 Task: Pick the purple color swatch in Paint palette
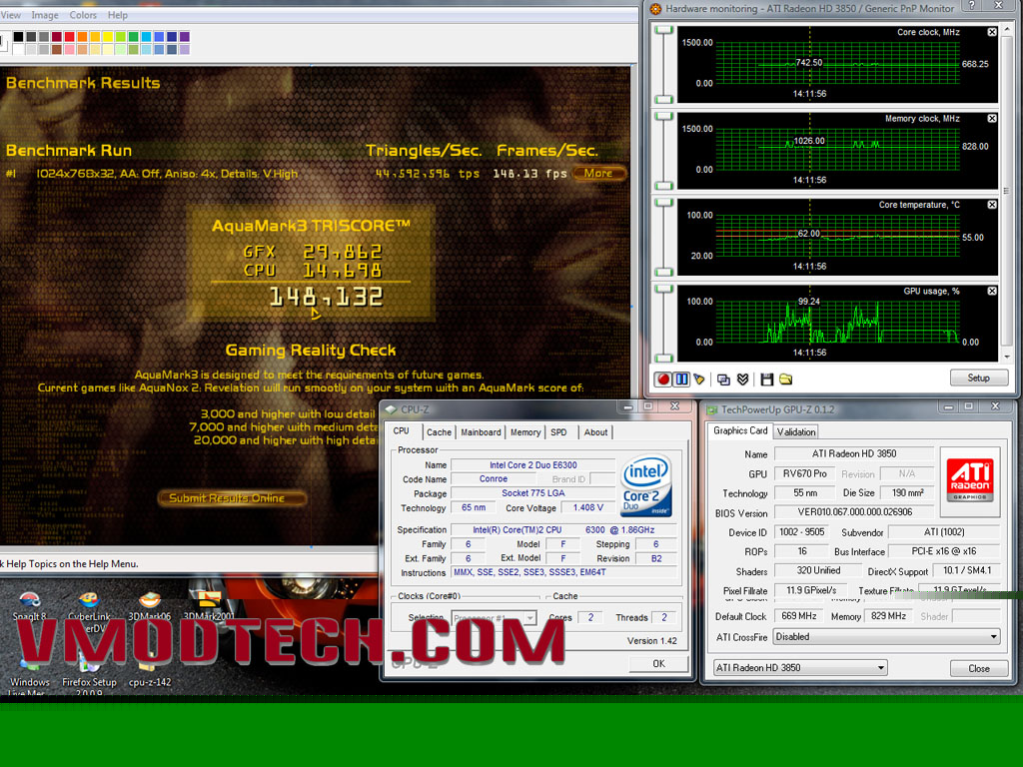(x=185, y=37)
